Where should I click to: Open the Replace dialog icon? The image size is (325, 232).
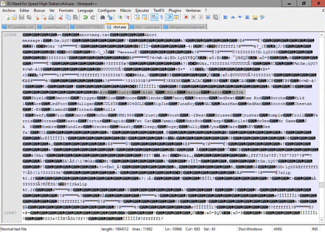click(x=110, y=17)
